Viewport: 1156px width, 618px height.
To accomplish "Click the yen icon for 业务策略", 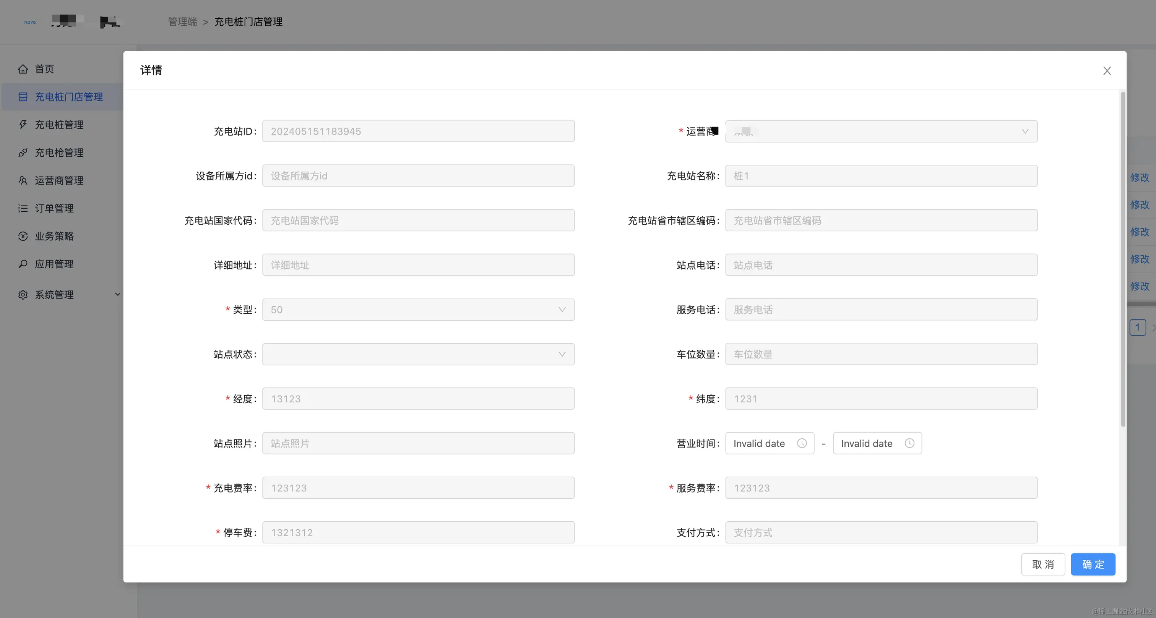I will coord(23,236).
